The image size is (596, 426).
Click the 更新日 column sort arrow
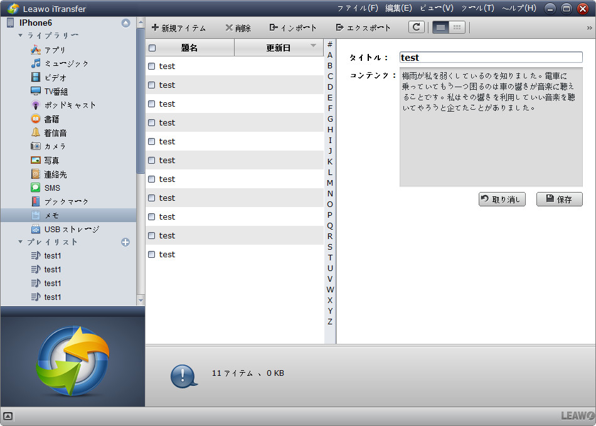point(313,46)
